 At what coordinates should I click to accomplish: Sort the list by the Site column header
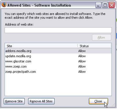tap(41, 46)
